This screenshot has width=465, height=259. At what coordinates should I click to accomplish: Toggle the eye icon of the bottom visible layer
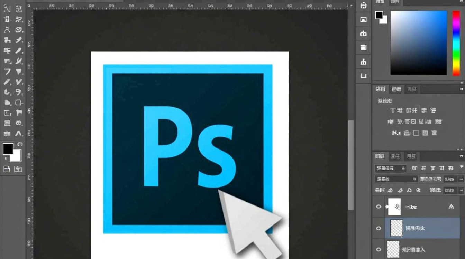pos(379,249)
